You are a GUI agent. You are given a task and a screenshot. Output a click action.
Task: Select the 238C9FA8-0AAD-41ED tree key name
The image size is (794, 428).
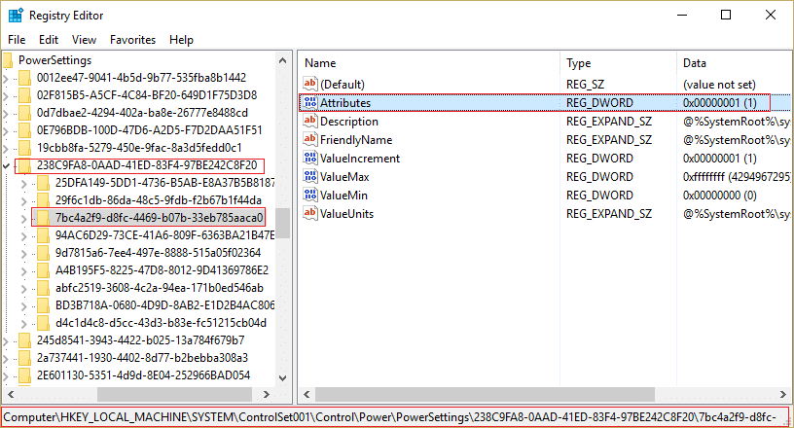147,165
